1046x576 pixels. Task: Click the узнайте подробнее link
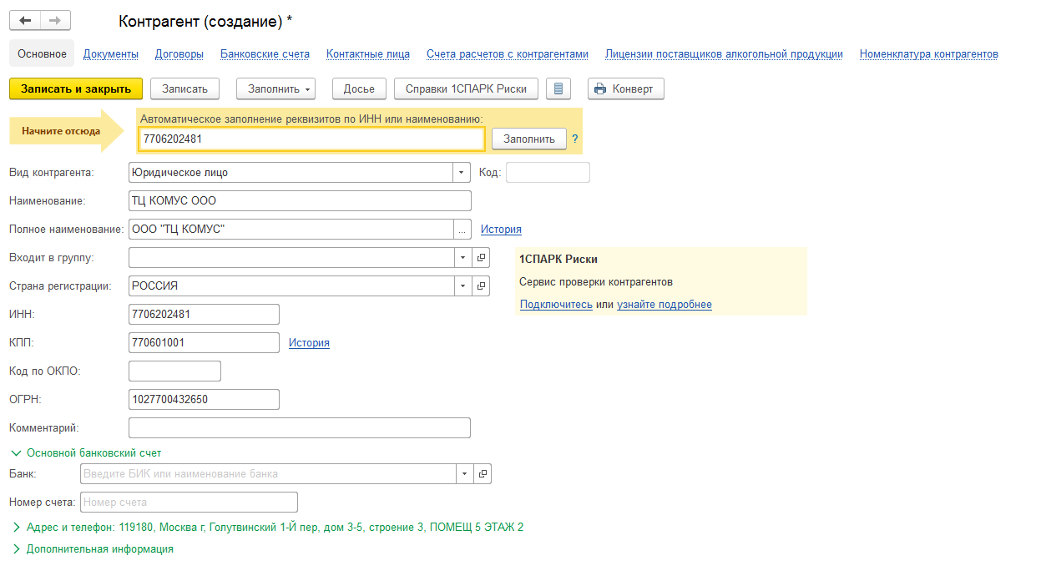point(664,305)
